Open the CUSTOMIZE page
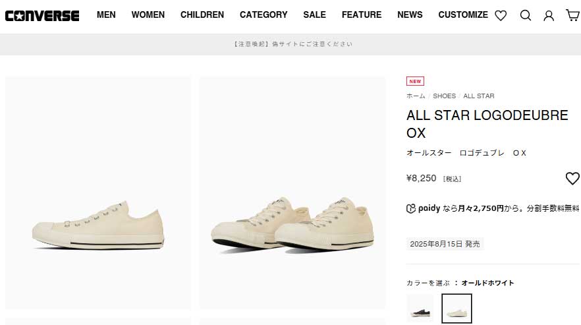Viewport: 581px width, 325px height. point(463,15)
